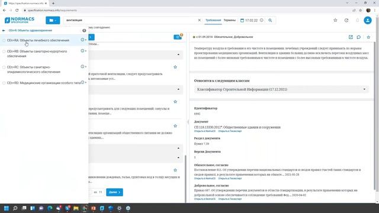
Task: Clear the search field with the X icon
Action: (x=199, y=20)
